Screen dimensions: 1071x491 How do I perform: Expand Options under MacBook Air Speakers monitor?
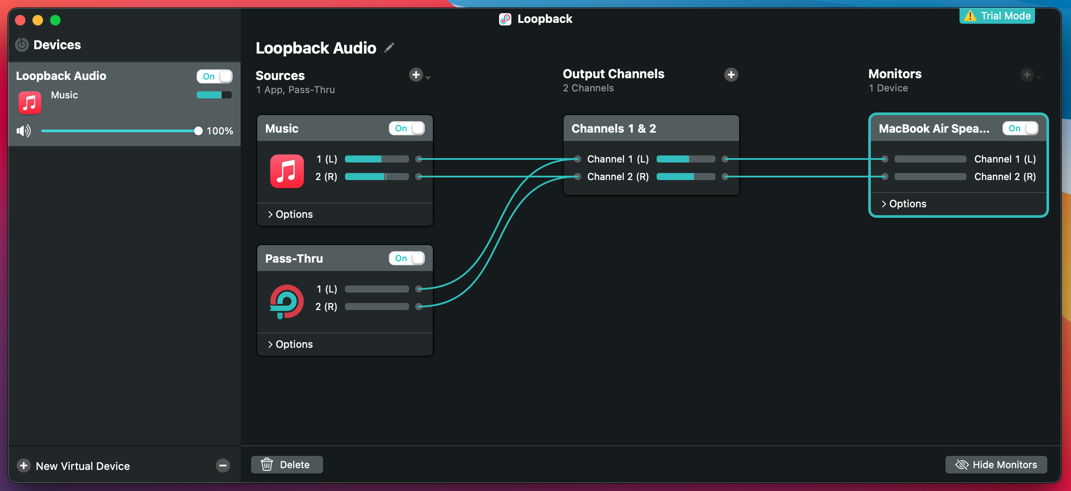[x=904, y=204]
